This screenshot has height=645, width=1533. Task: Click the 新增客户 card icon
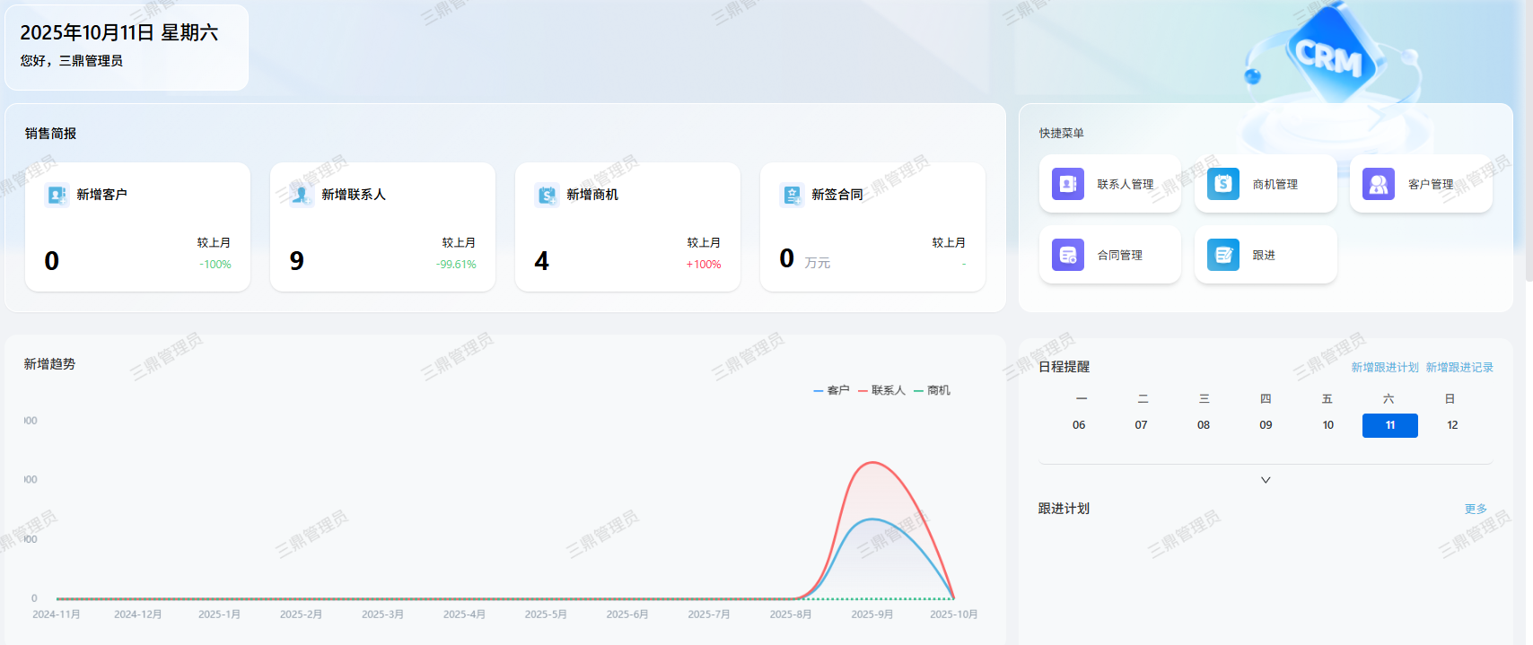[x=57, y=195]
